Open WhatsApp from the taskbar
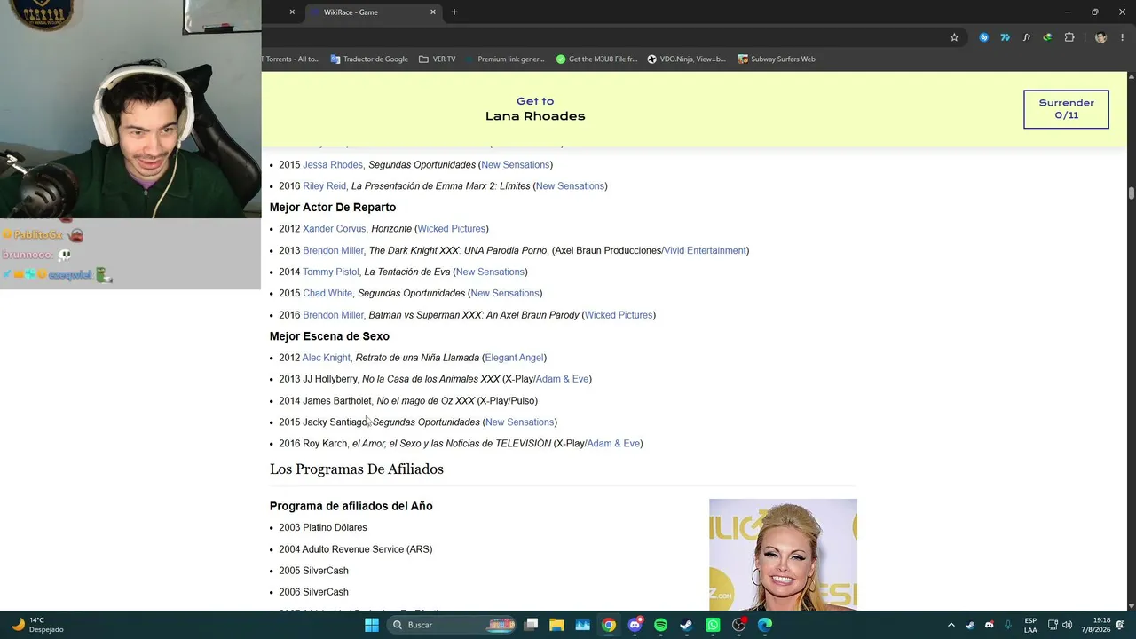Image resolution: width=1136 pixels, height=639 pixels. pyautogui.click(x=713, y=625)
